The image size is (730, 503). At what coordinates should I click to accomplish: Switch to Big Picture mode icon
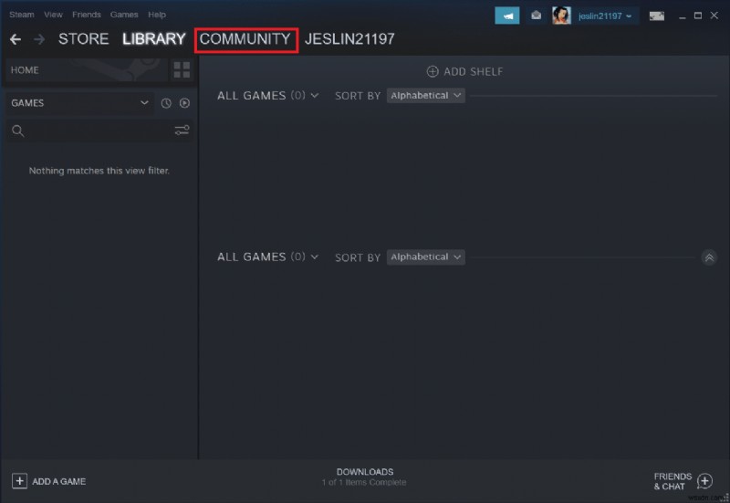(x=656, y=16)
